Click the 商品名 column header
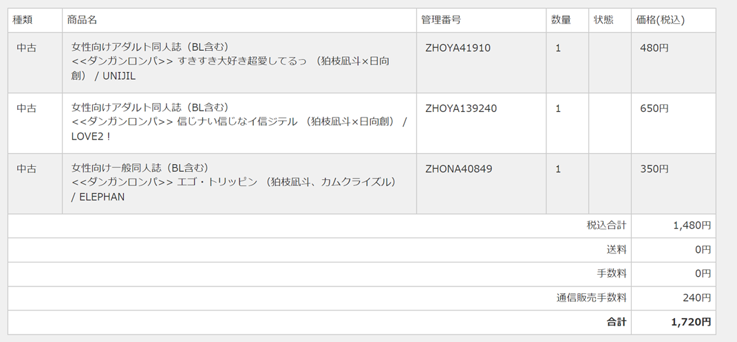737x342 pixels. (82, 21)
